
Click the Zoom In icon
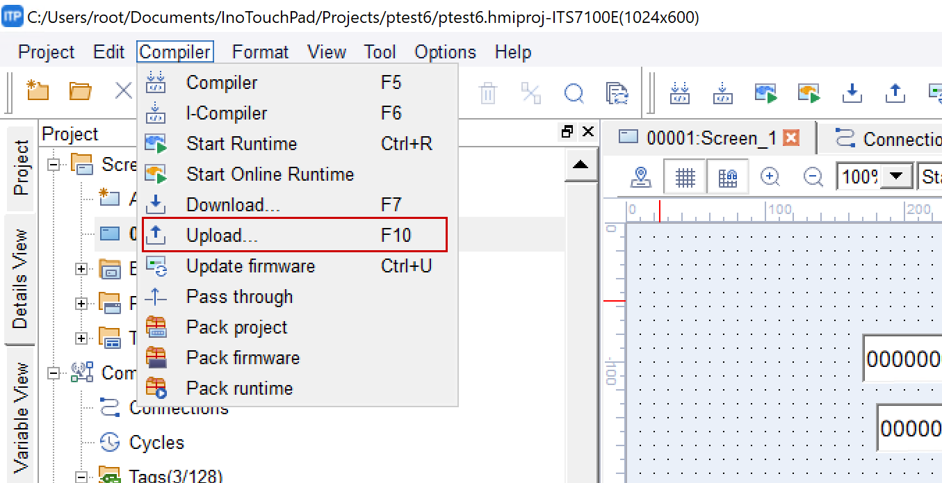770,177
